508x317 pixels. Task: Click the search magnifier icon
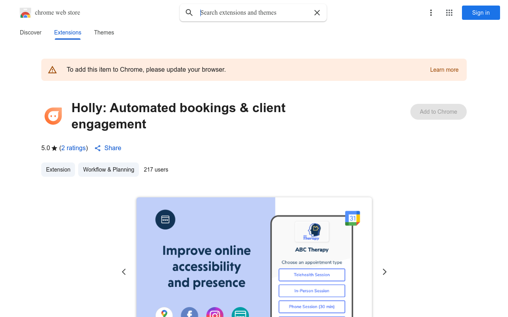pyautogui.click(x=189, y=13)
